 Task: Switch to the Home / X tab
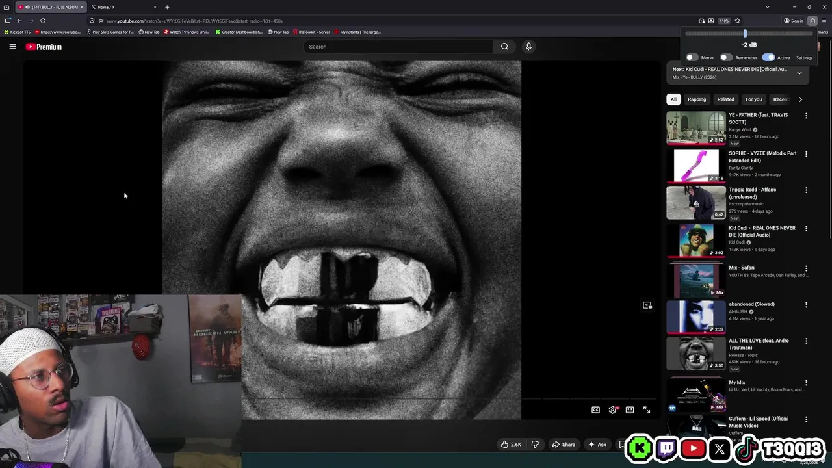click(123, 7)
